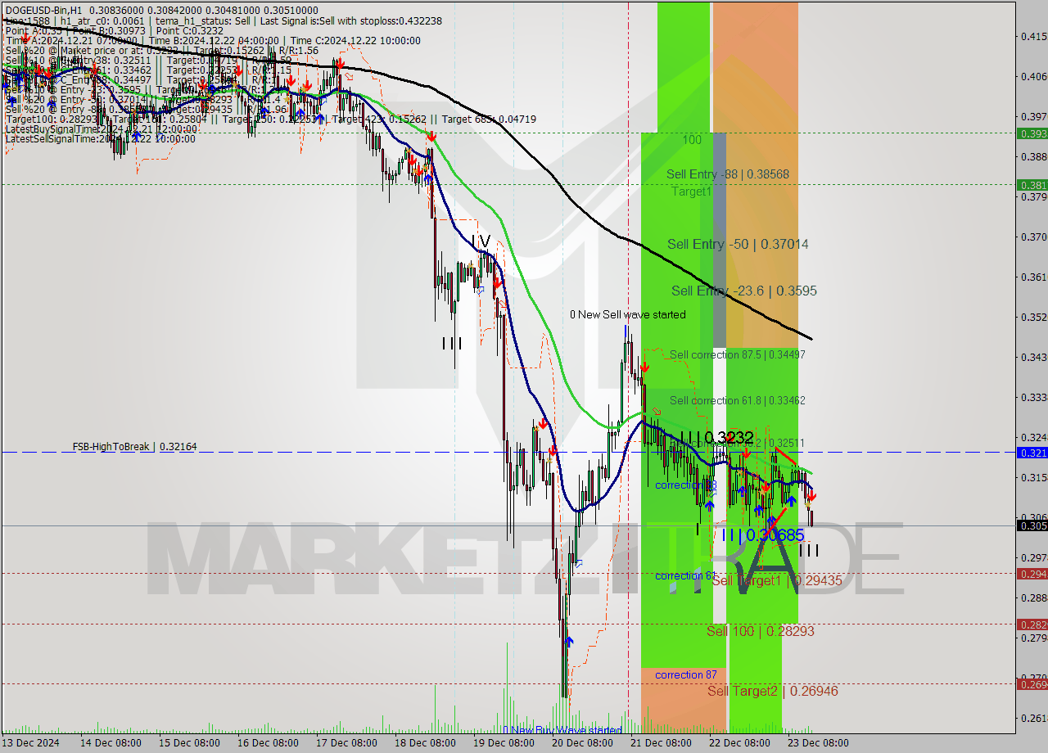Click the 0.343 price axis value
Image resolution: width=1048 pixels, height=753 pixels.
click(1034, 357)
